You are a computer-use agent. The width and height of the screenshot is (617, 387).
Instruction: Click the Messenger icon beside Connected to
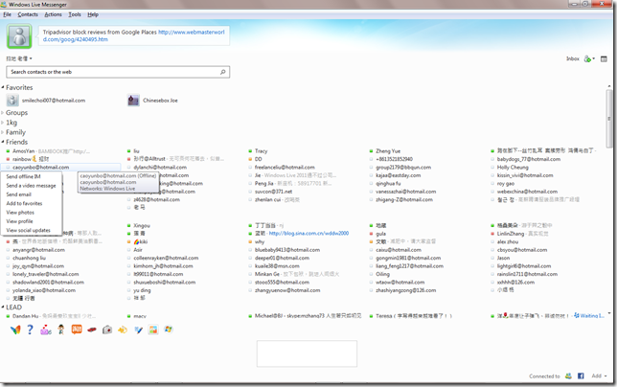pyautogui.click(x=568, y=376)
